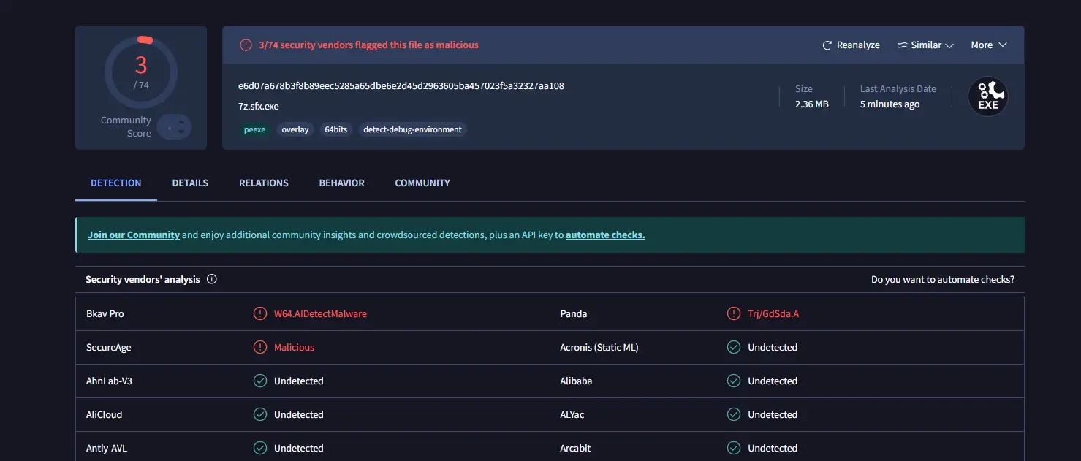Click the Arcabit vendor name

tap(575, 449)
